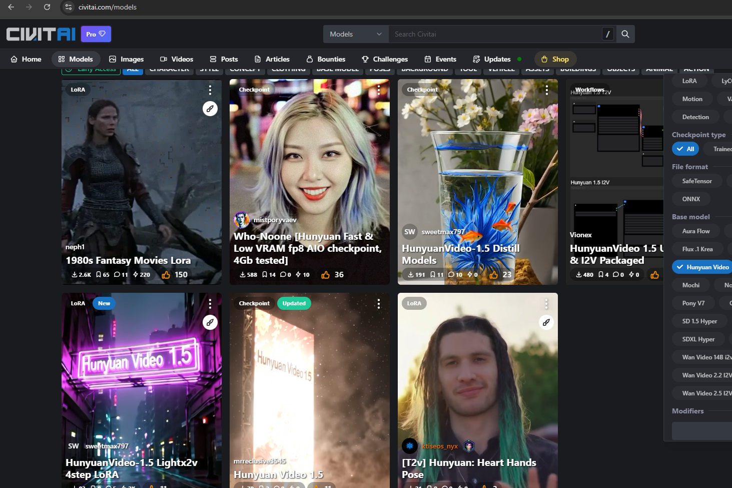Screen dimensions: 732x488
Task: Toggle the Aura Flow base model filter
Action: (x=696, y=231)
